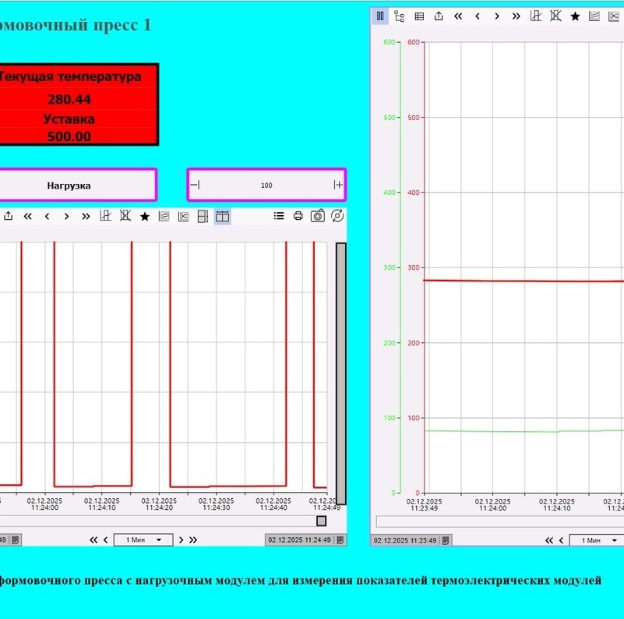This screenshot has height=619, width=624.
Task: Open the '1 Мин' interval dropdown under left trend
Action: pyautogui.click(x=143, y=539)
